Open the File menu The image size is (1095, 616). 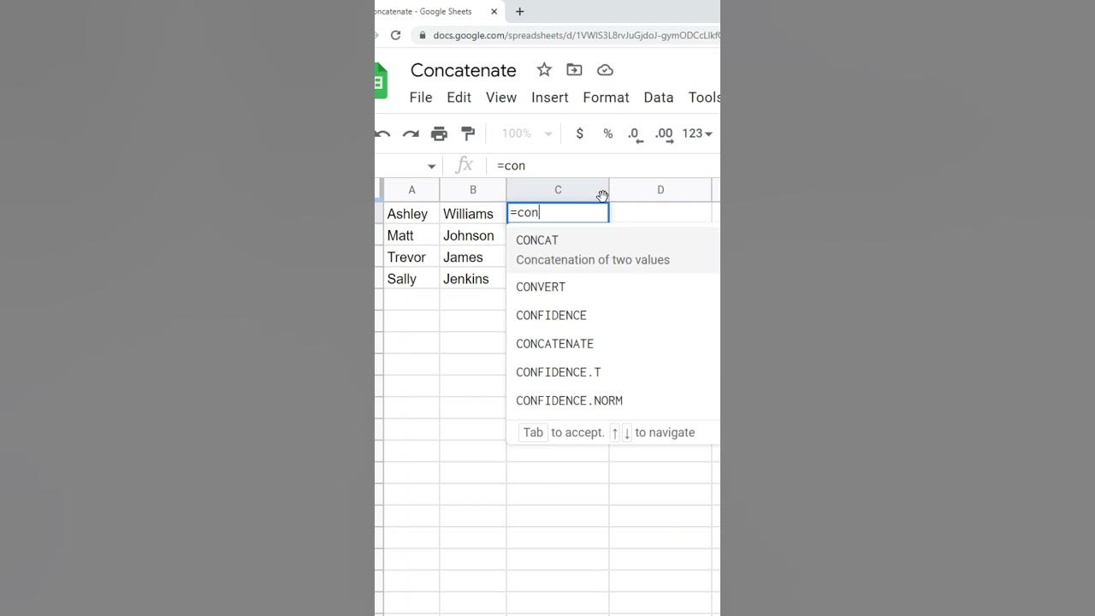pyautogui.click(x=421, y=98)
